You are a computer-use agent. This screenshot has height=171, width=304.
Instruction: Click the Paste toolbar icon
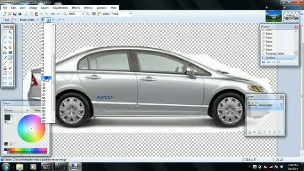[x=36, y=14]
